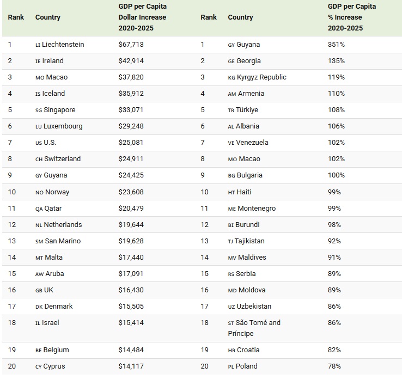Image resolution: width=402 pixels, height=380 pixels.
Task: Select the Switzerland row entry
Action: [x=62, y=159]
